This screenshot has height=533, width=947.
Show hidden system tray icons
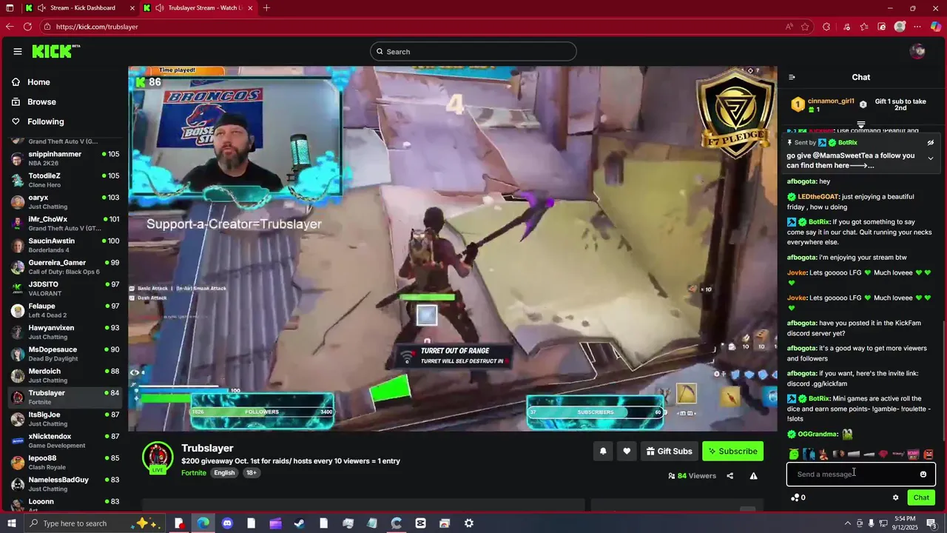(x=847, y=523)
